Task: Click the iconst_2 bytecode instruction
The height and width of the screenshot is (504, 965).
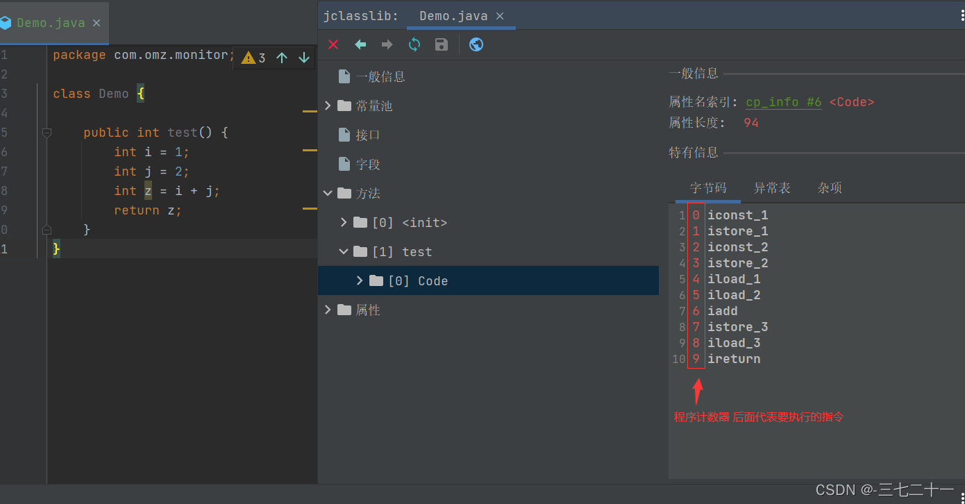Action: pyautogui.click(x=738, y=247)
